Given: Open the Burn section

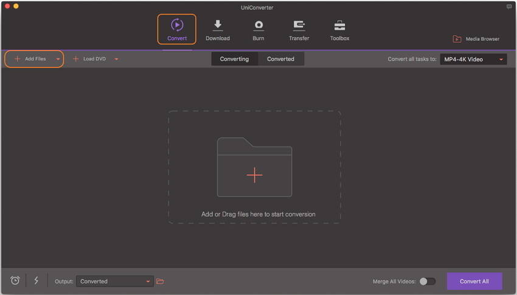Looking at the screenshot, I should click(258, 30).
